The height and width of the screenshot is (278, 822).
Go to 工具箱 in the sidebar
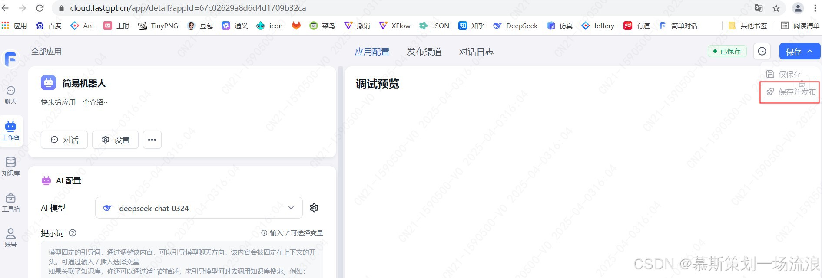(11, 203)
